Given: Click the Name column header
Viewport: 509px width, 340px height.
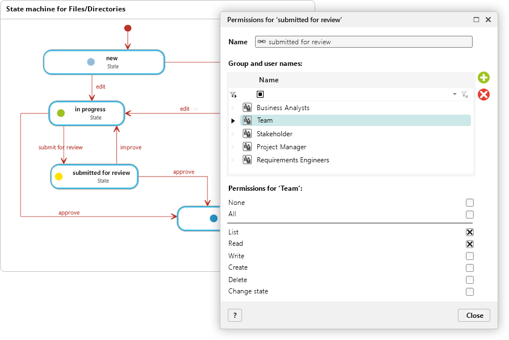Looking at the screenshot, I should tap(269, 80).
